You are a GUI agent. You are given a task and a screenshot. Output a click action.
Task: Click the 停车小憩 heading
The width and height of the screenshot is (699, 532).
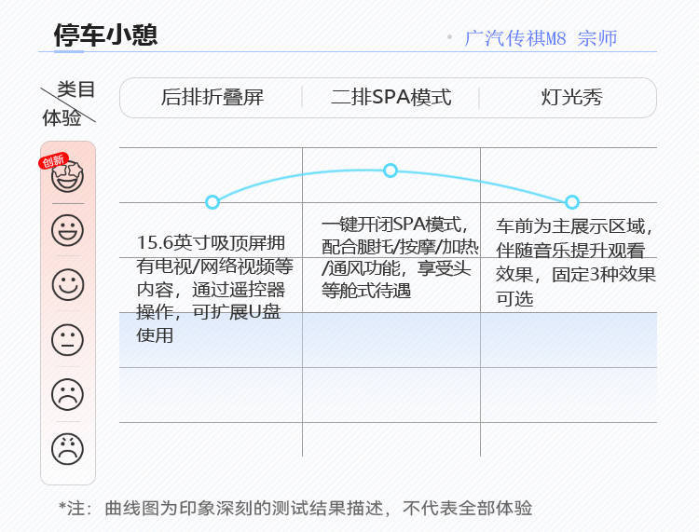pos(105,35)
